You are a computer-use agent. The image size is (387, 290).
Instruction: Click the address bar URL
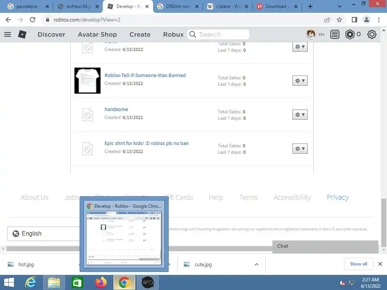(87, 20)
